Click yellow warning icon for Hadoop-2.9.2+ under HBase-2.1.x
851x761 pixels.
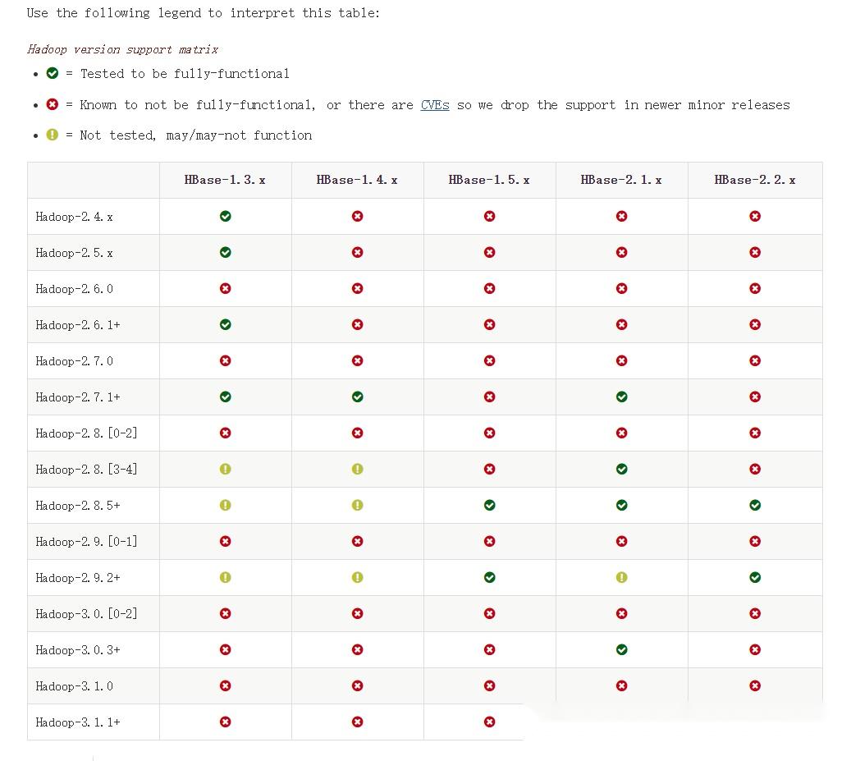[621, 577]
